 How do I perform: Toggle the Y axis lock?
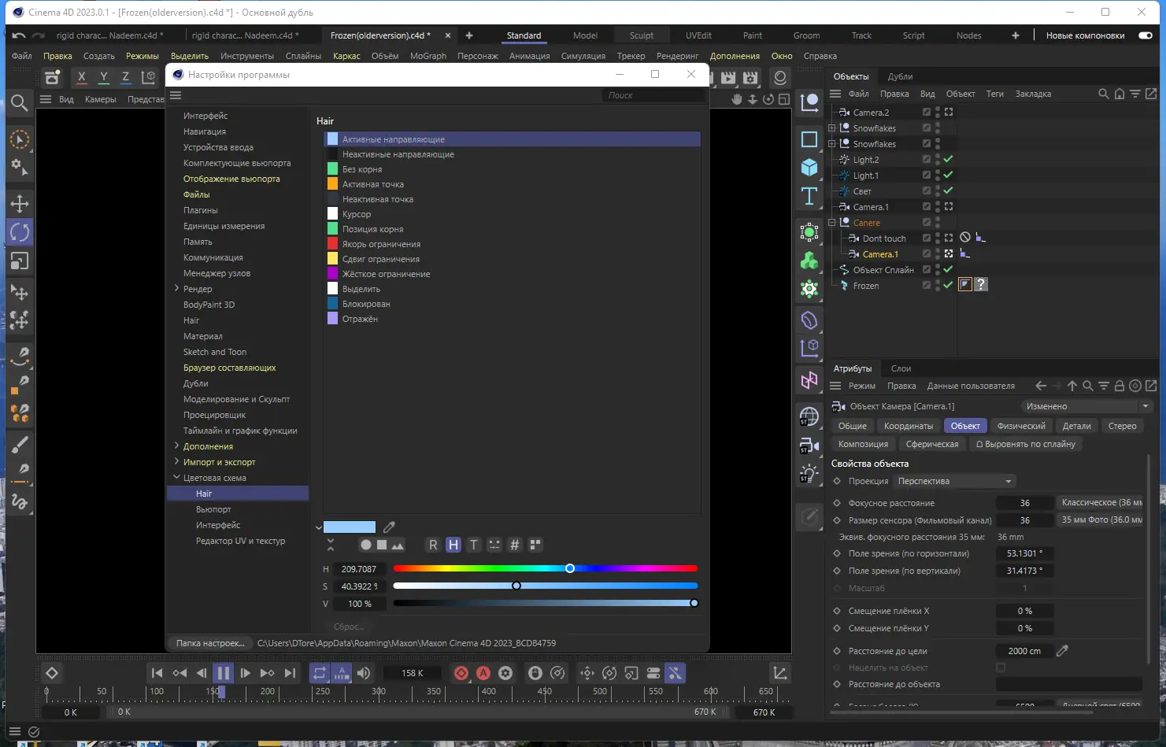click(104, 77)
